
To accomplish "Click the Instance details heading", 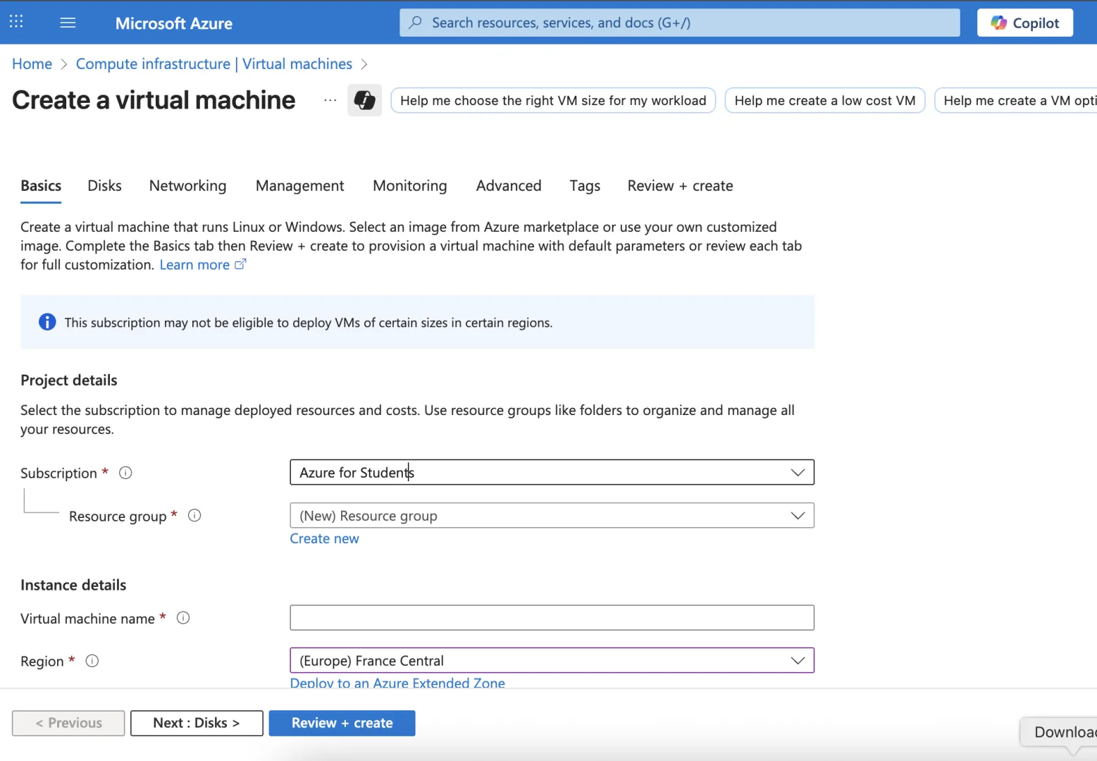I will point(73,586).
